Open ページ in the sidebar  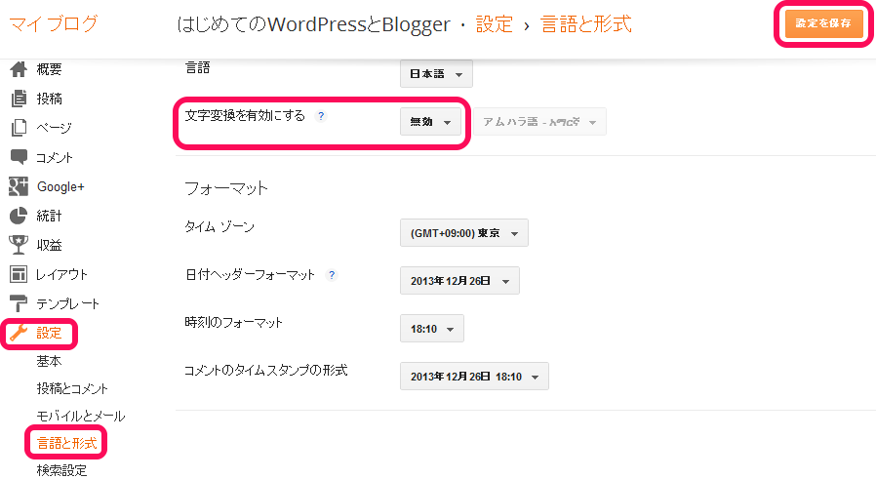55,128
